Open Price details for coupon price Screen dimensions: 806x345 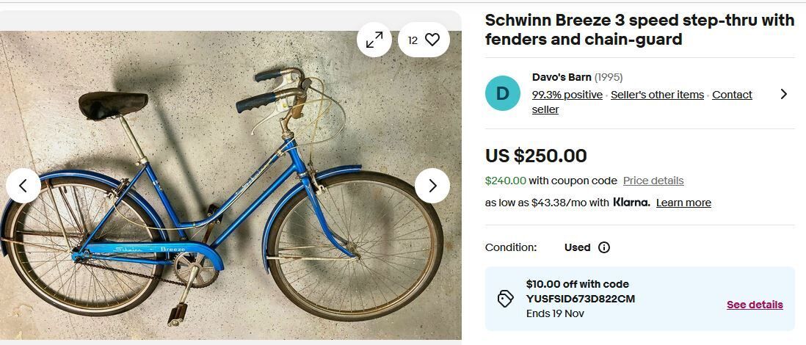pos(653,181)
